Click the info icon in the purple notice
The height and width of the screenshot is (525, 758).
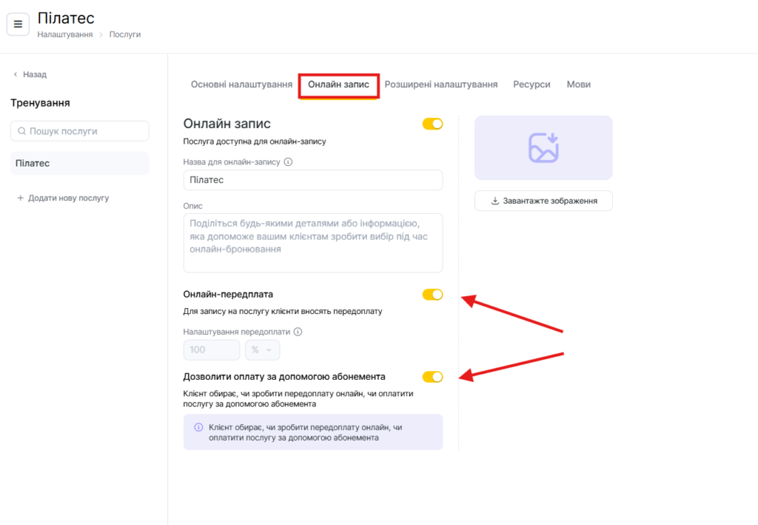[x=198, y=427]
